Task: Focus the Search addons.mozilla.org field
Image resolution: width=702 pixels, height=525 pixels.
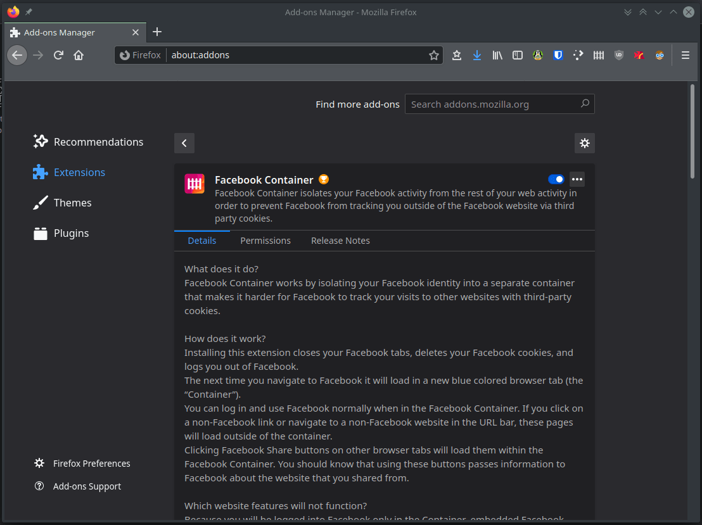Action: 500,104
